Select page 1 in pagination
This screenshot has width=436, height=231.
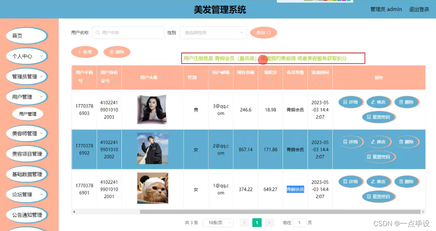point(257,223)
